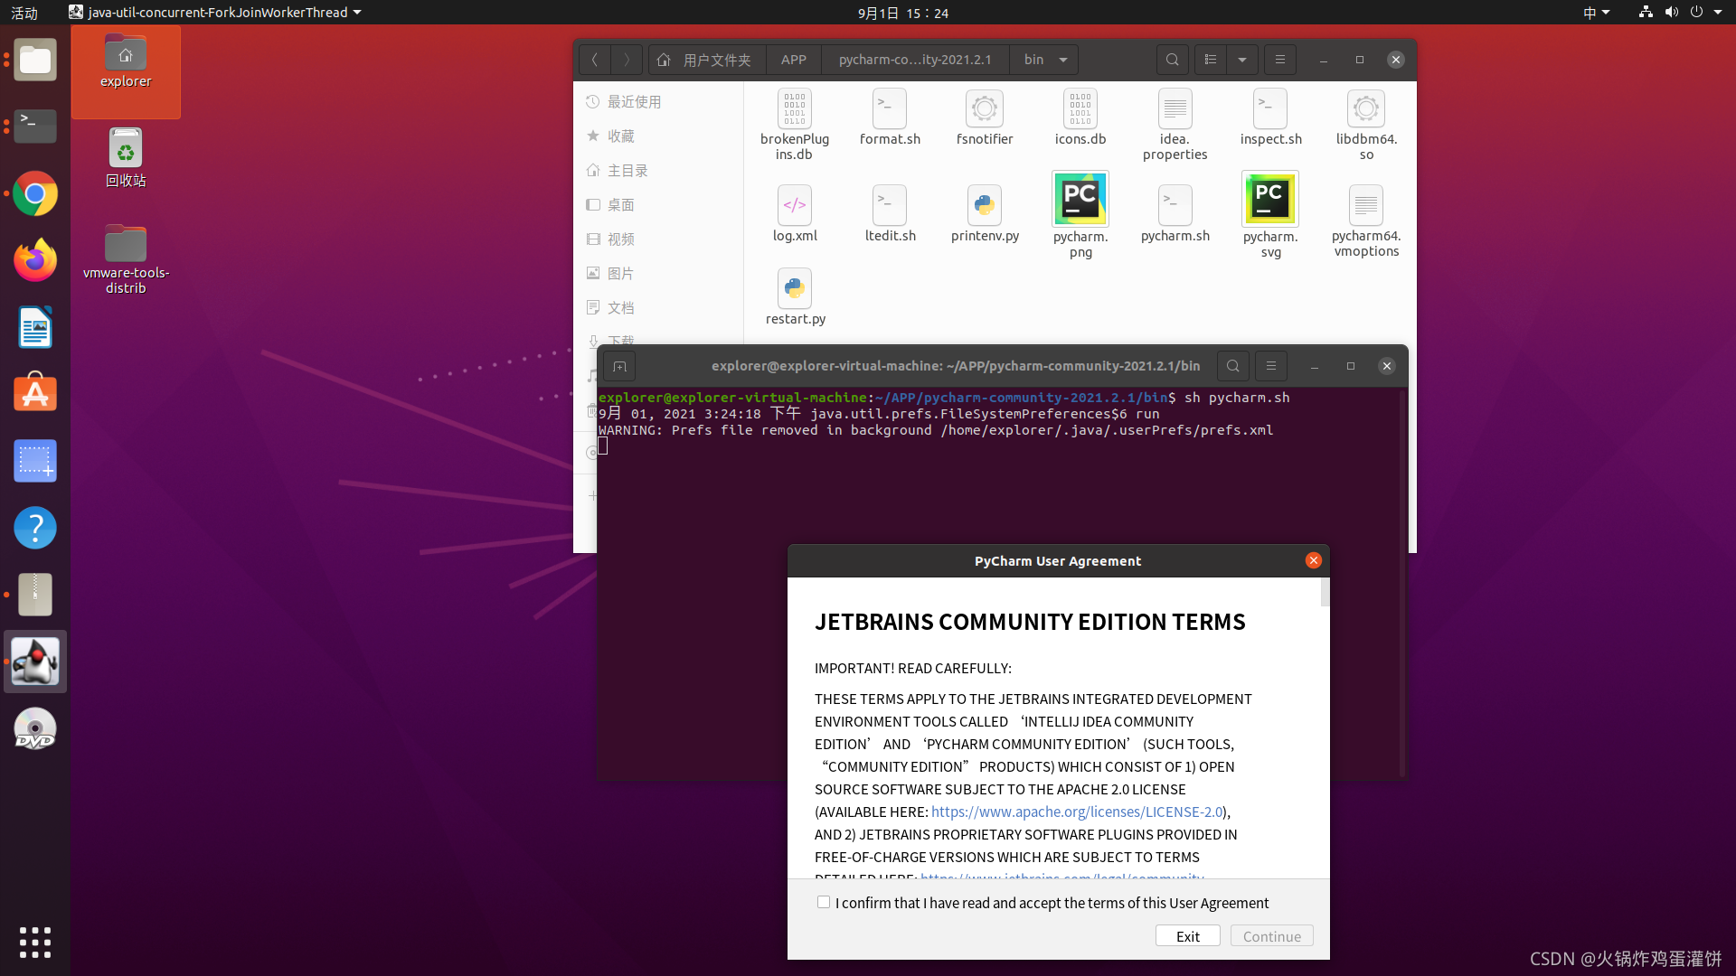Open 文档 in the file manager sidebar

click(x=658, y=308)
